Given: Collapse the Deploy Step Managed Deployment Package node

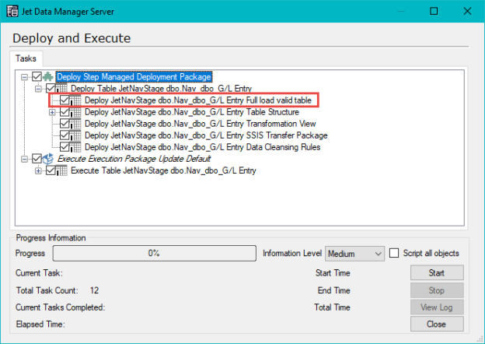Looking at the screenshot, I should 24,77.
